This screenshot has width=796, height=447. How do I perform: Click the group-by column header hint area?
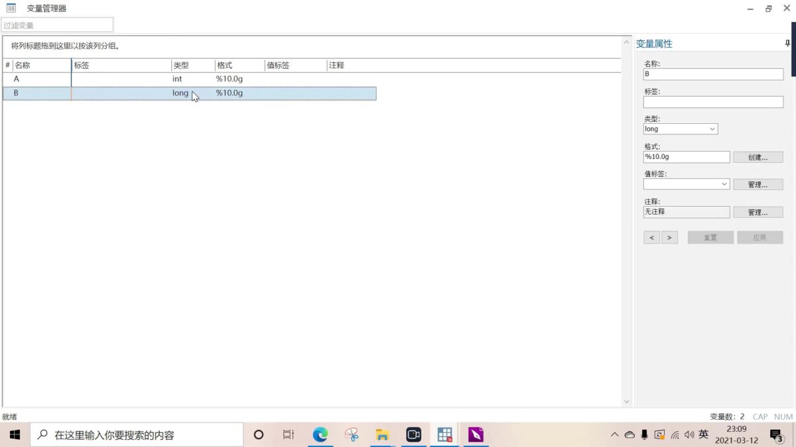coord(312,46)
